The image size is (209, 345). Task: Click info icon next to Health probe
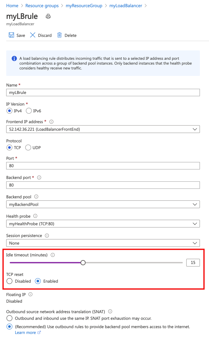35,216
